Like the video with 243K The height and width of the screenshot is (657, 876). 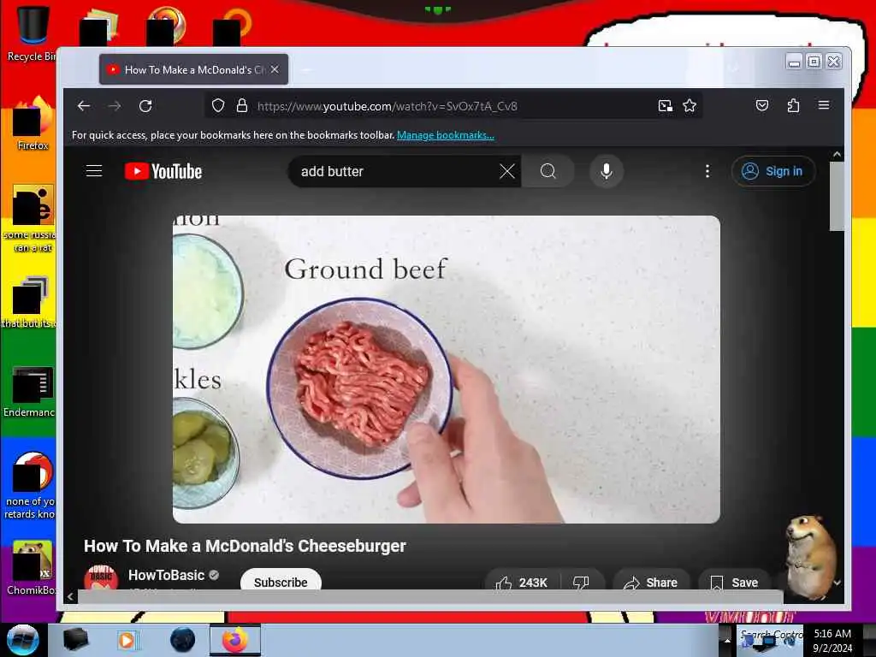click(522, 582)
